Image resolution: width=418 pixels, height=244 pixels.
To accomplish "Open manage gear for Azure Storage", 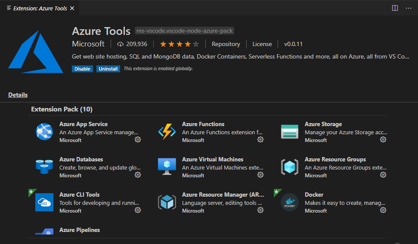I will 383,139.
